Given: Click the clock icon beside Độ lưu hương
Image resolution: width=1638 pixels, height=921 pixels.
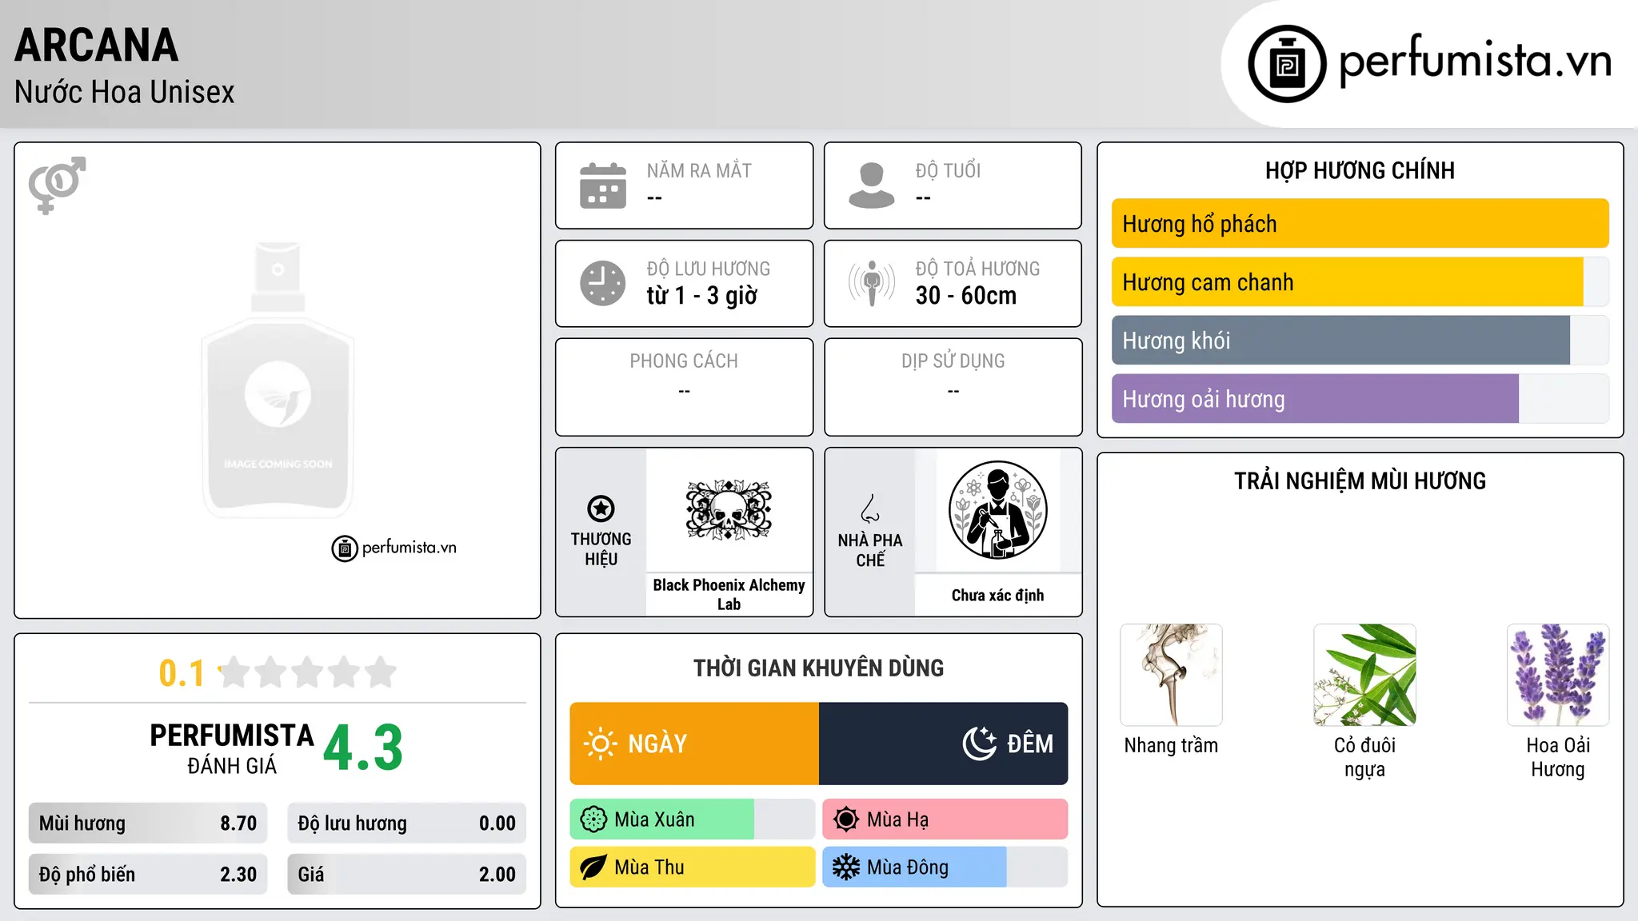Looking at the screenshot, I should click(x=603, y=283).
